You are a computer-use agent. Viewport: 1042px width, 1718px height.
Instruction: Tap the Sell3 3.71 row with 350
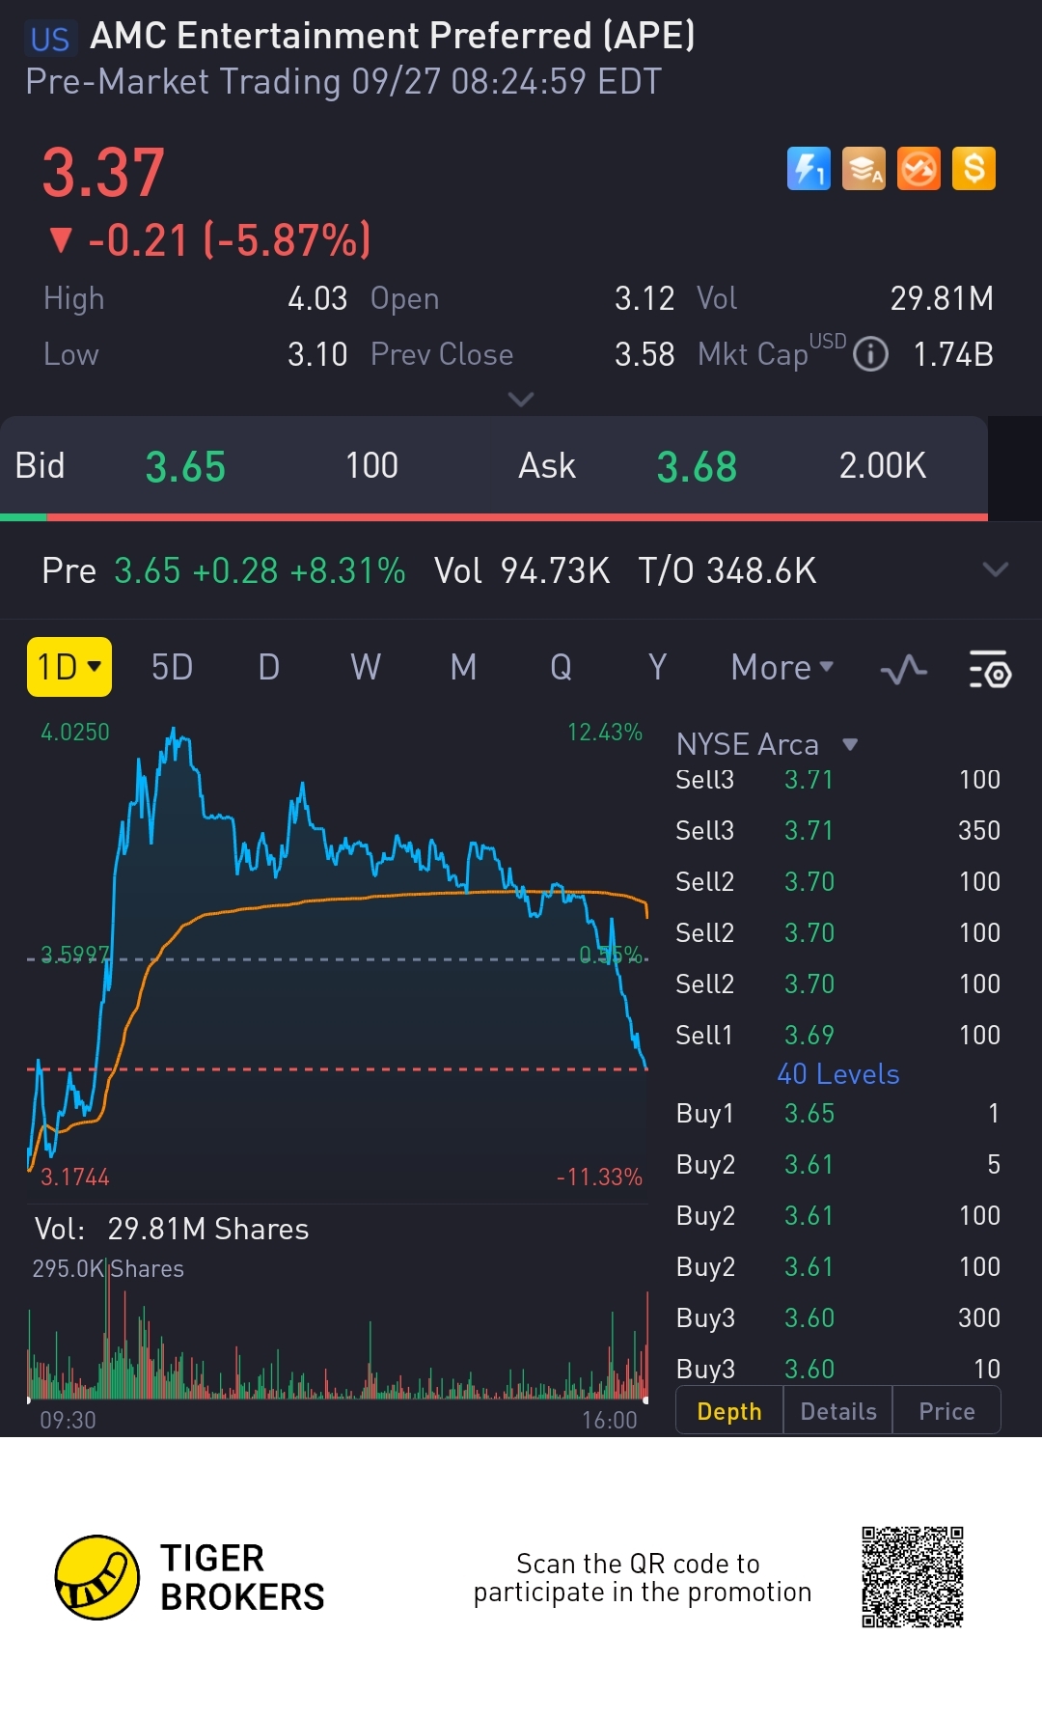pos(837,830)
